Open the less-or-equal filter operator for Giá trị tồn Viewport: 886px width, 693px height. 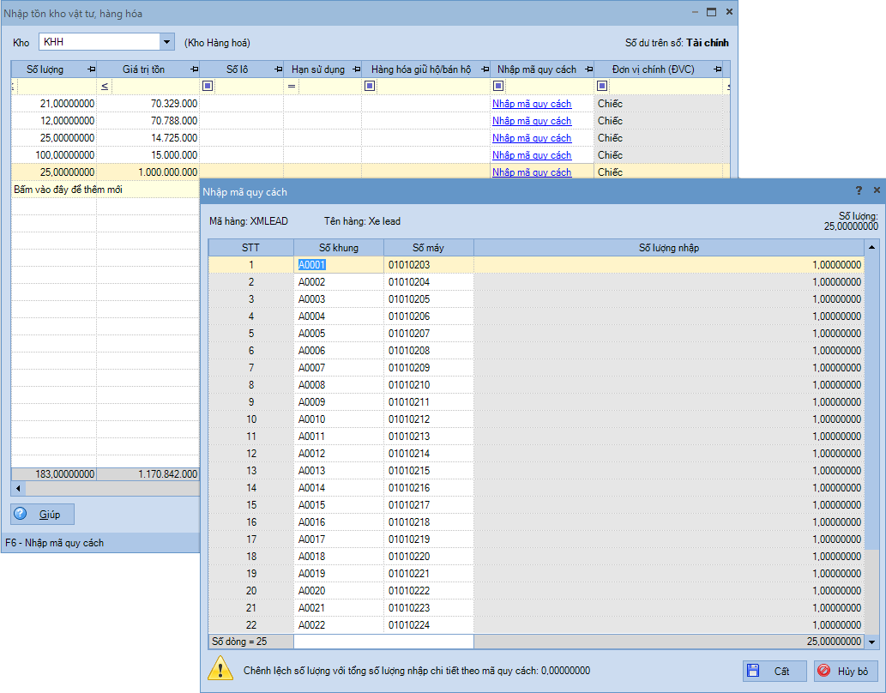(x=105, y=86)
